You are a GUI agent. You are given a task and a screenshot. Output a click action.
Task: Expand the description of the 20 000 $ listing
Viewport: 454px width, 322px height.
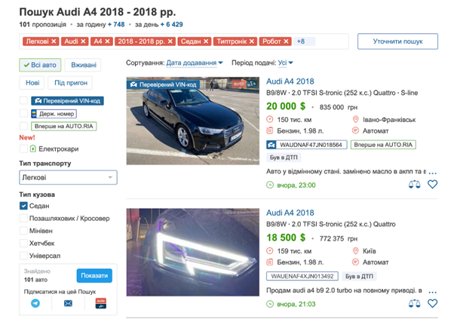432,173
